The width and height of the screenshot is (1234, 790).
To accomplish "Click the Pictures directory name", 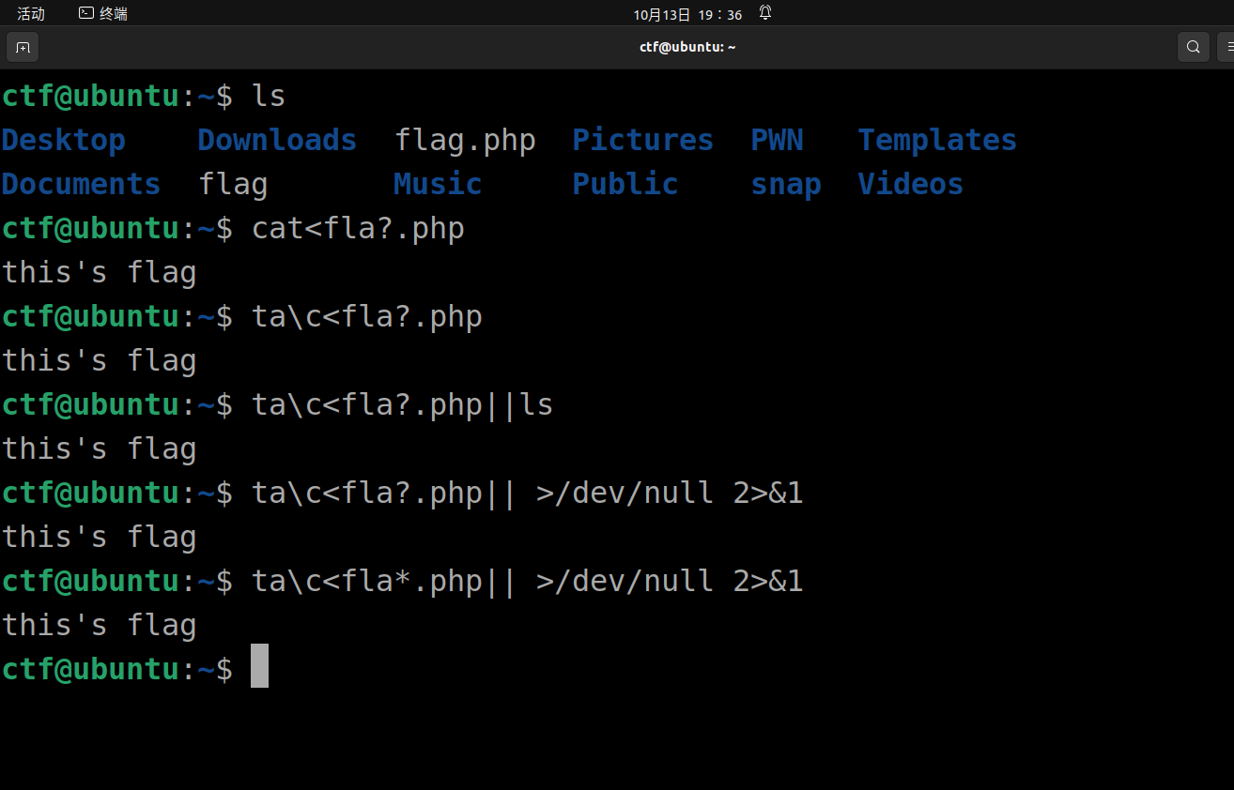I will tap(642, 140).
